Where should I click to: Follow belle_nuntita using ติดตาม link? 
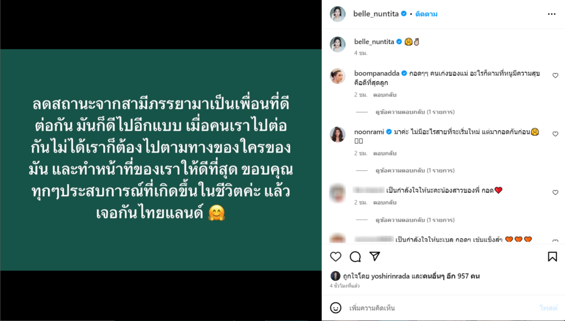[427, 14]
